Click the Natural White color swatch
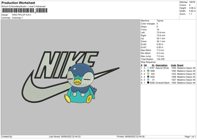Screen dimensions: 197x139 [x=148, y=68]
